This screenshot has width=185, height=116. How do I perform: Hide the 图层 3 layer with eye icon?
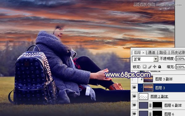pos(134,87)
